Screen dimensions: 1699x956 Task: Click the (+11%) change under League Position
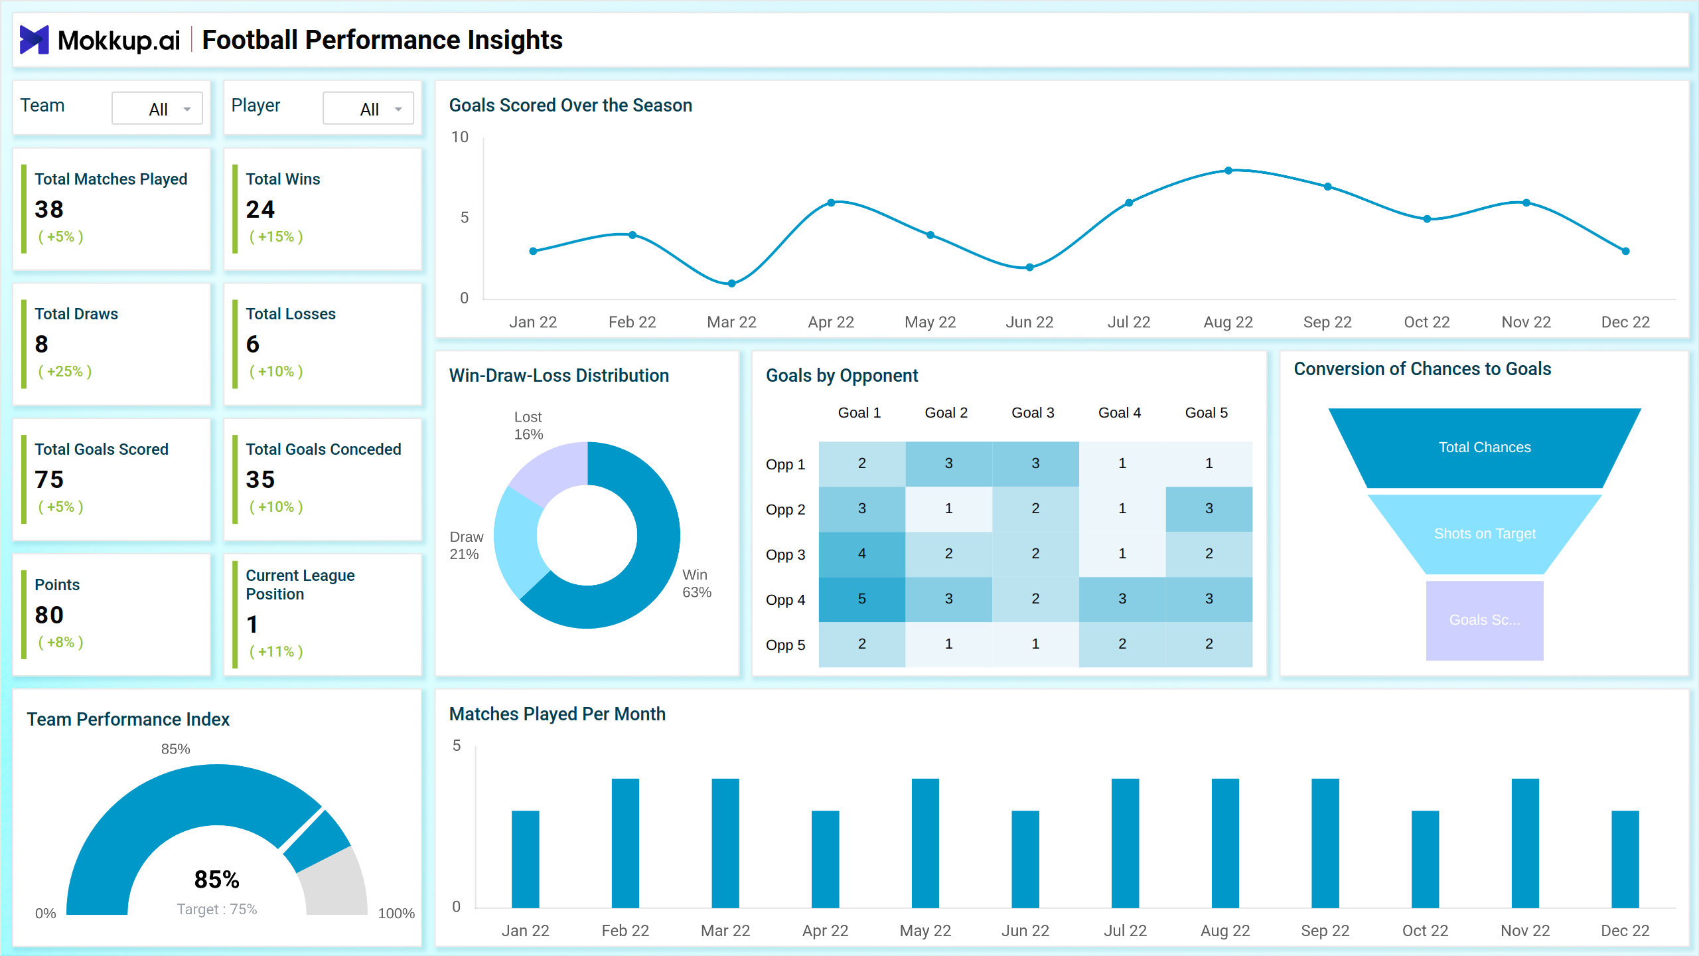pyautogui.click(x=275, y=652)
